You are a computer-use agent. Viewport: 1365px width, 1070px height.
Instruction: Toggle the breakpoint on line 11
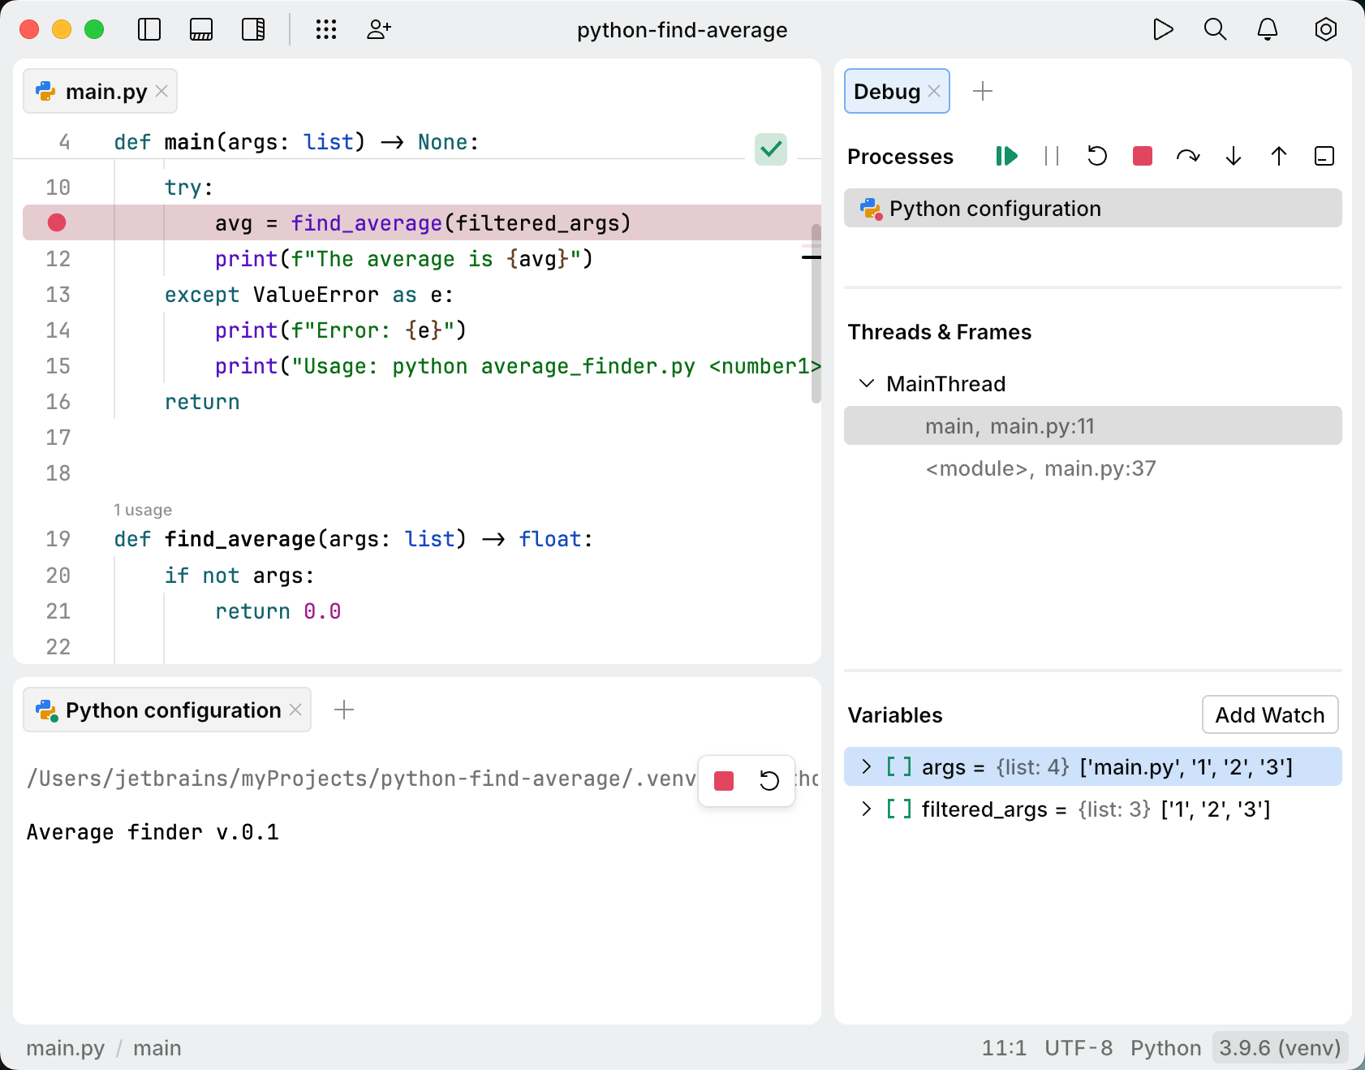[56, 222]
